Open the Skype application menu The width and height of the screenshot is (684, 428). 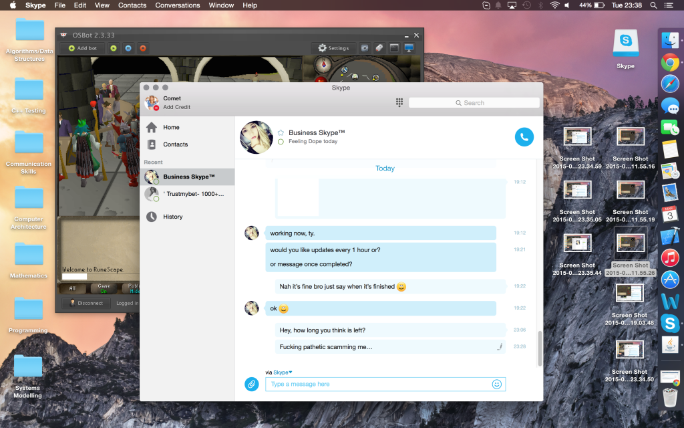coord(35,5)
